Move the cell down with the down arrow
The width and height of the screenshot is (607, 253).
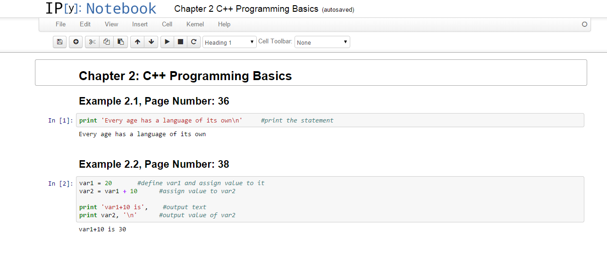coord(151,42)
